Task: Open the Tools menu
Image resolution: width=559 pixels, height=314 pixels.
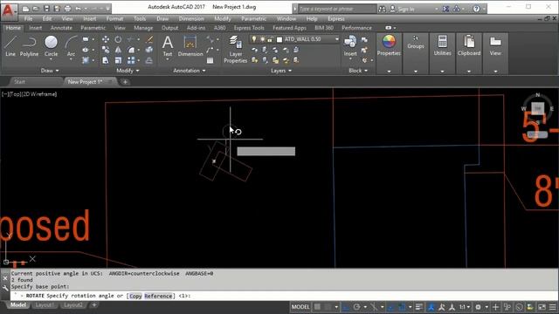Action: click(x=140, y=18)
